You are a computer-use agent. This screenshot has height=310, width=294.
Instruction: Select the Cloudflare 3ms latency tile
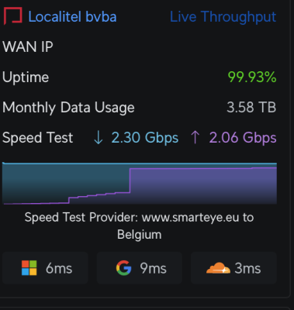[233, 268]
